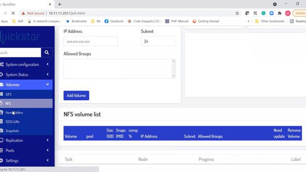Click the Not secure warning icon
This screenshot has height=172, width=306.
23,13
